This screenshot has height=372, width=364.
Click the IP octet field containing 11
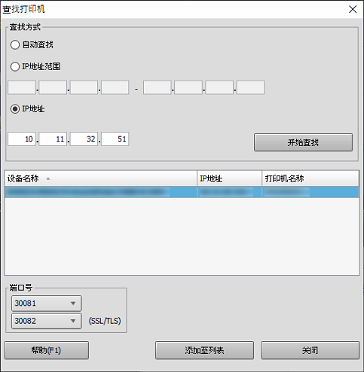coord(53,139)
